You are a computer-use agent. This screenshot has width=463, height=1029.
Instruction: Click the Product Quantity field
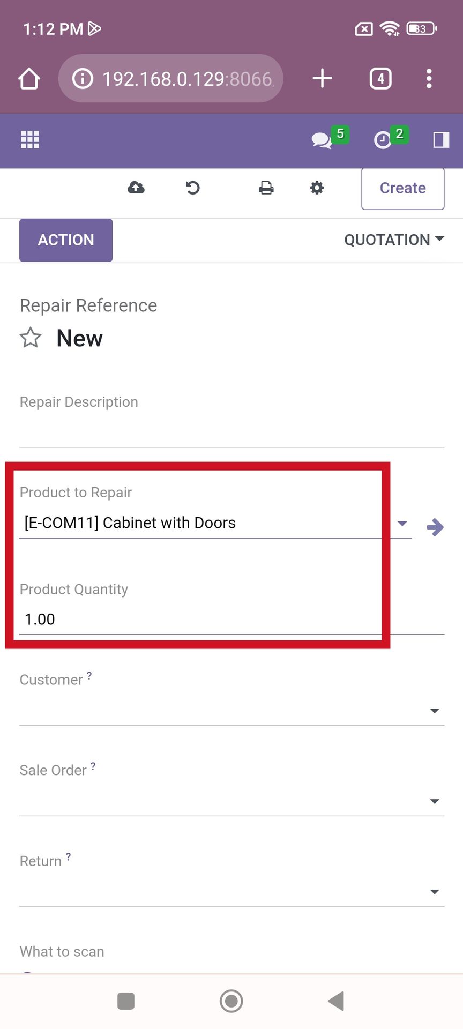pos(232,619)
